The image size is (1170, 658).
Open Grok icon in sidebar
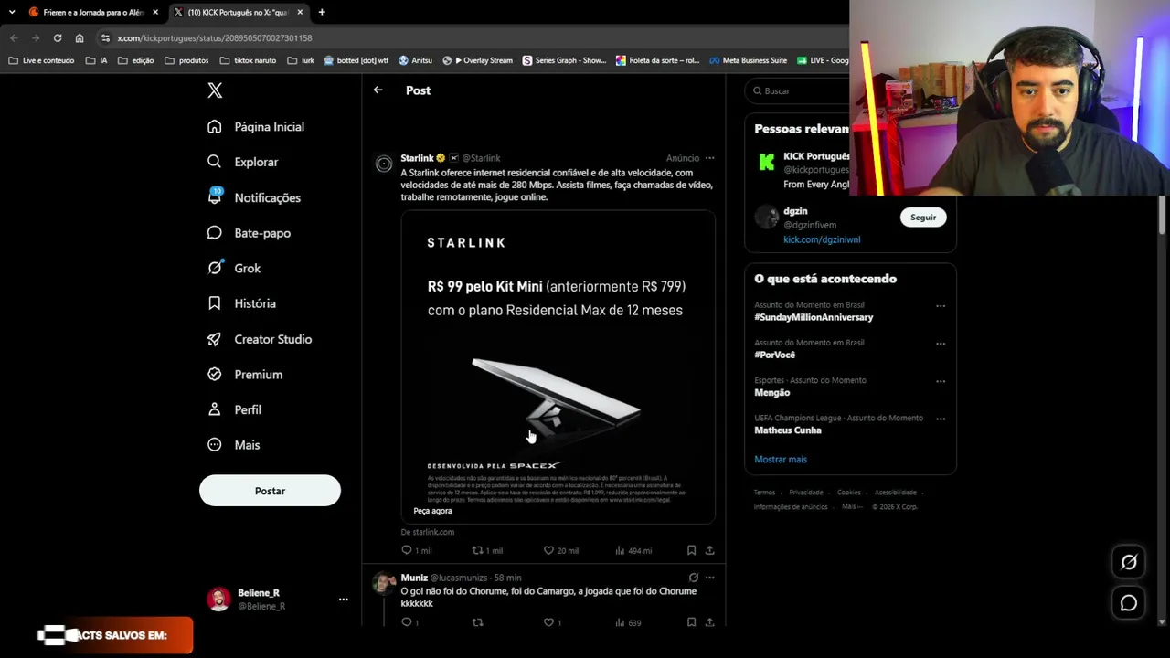pos(215,268)
